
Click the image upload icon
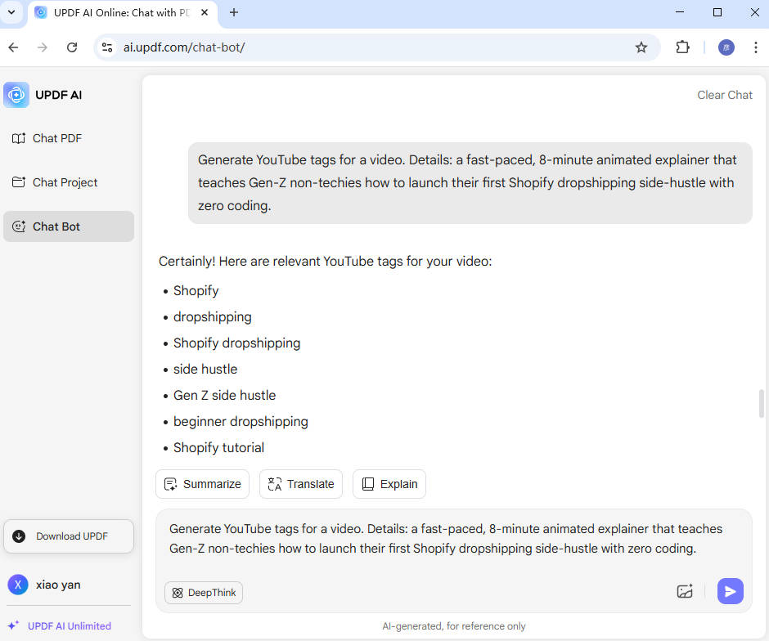point(685,591)
